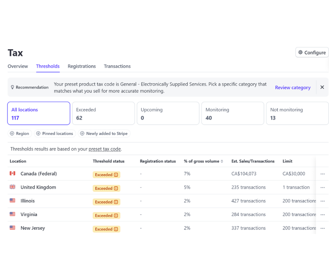Add the Pinned locations filter
Screen dimensions: 329x276
[x=55, y=133]
